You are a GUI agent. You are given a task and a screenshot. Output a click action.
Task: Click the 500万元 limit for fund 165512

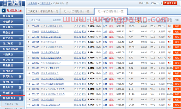tap(161, 57)
